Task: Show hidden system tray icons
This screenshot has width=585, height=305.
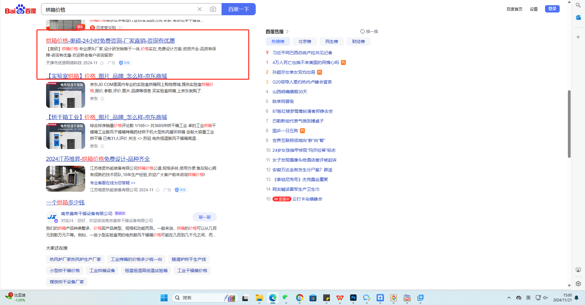Action: point(509,298)
